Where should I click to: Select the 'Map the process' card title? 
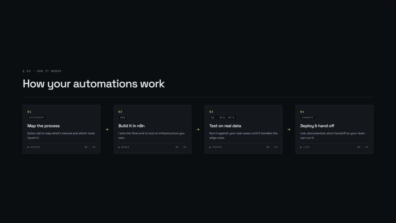(44, 126)
